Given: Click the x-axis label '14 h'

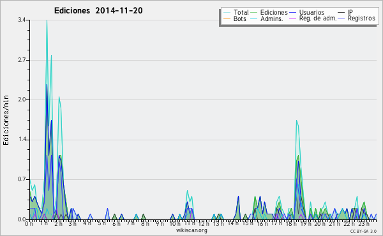Looking at the screenshot, I should [233, 223].
